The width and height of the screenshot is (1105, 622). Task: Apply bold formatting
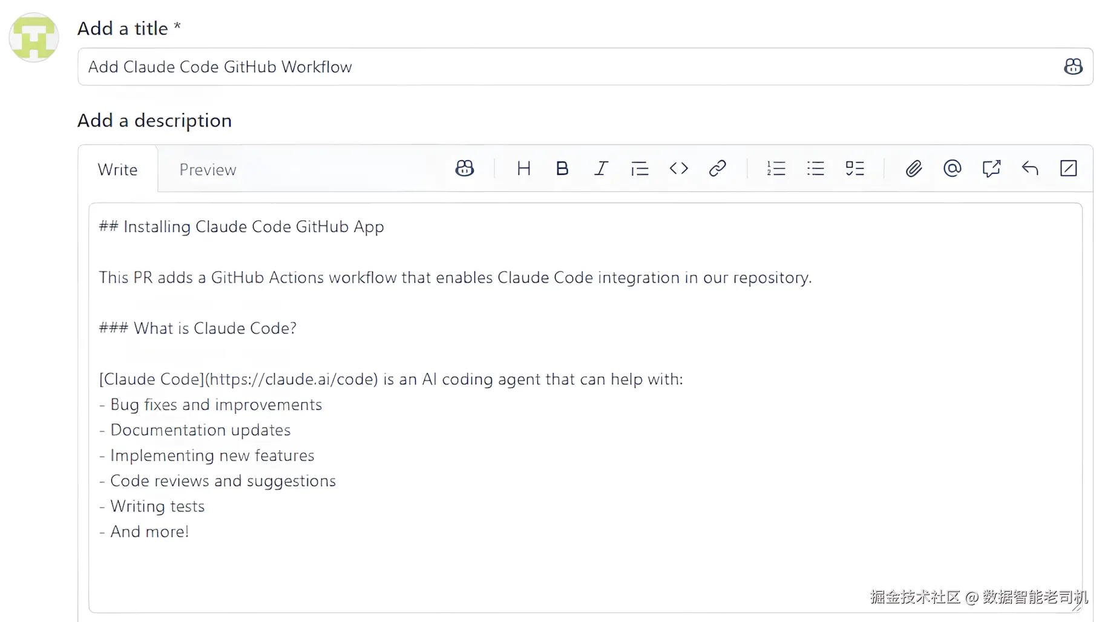point(562,168)
